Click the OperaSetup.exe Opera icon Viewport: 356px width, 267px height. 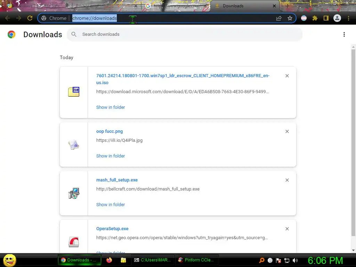point(74,242)
